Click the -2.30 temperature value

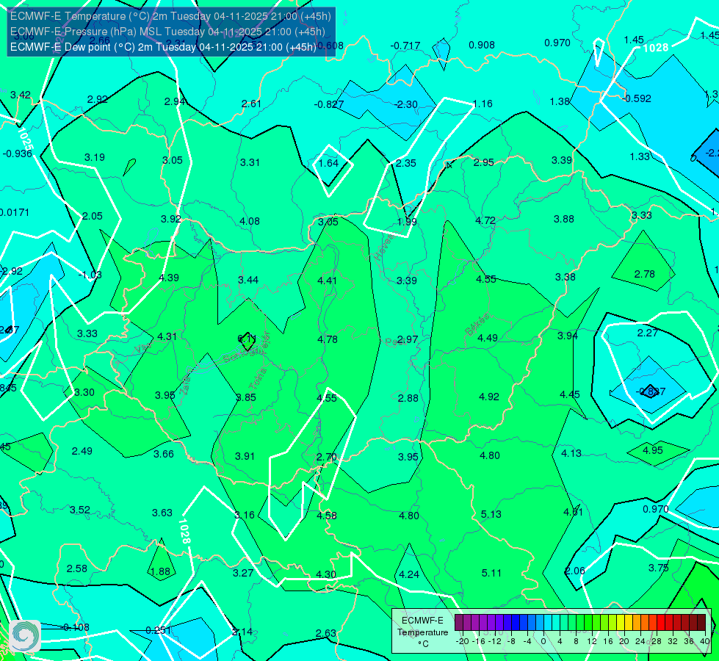point(406,104)
